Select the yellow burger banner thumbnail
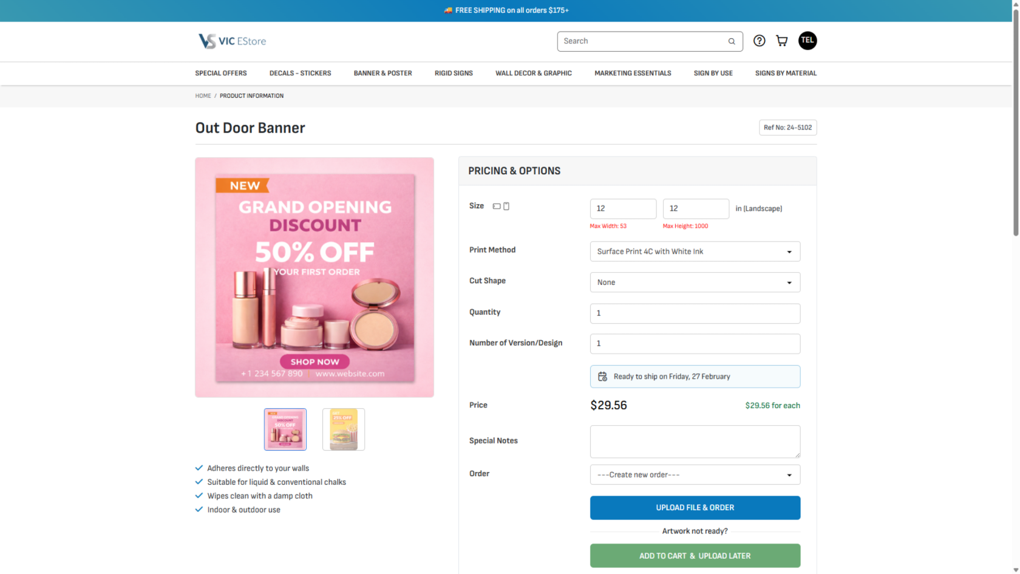 coord(344,429)
